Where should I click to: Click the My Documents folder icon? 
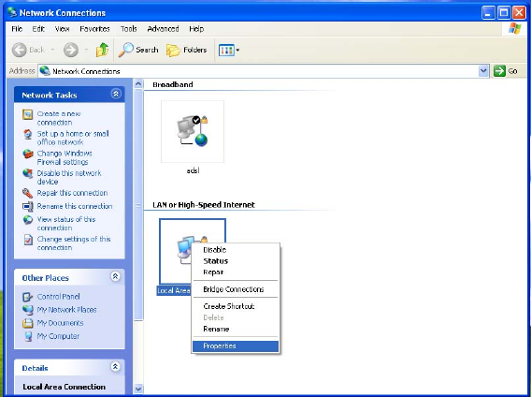pyautogui.click(x=27, y=323)
